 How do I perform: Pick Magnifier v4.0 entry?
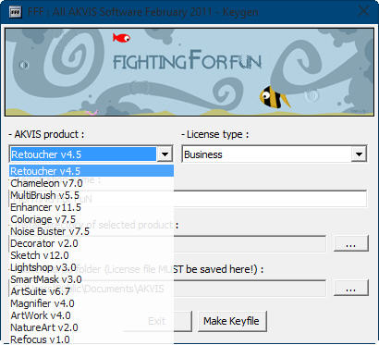pos(92,303)
